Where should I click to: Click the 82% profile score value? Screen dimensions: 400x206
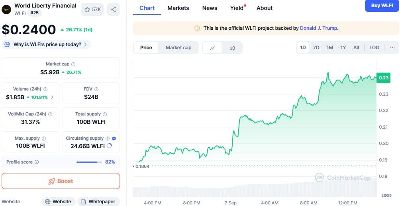point(110,162)
